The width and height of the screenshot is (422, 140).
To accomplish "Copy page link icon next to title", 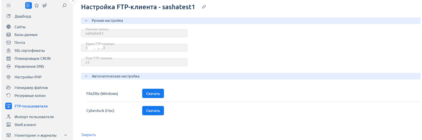I will click(x=204, y=7).
